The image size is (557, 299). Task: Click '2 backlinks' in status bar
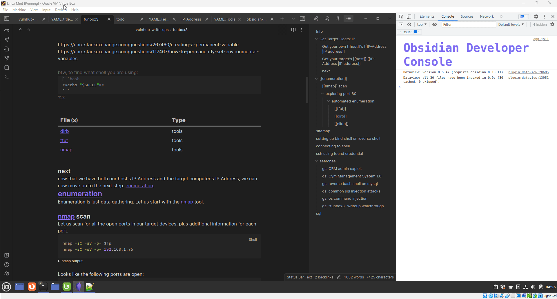324,277
